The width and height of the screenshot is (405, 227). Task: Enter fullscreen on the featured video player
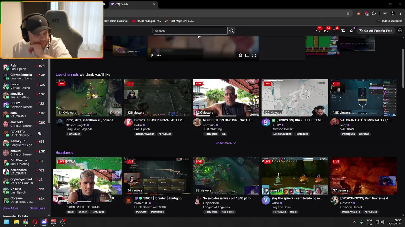click(254, 55)
